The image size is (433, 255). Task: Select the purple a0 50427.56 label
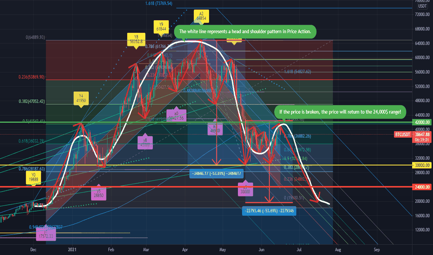click(176, 115)
